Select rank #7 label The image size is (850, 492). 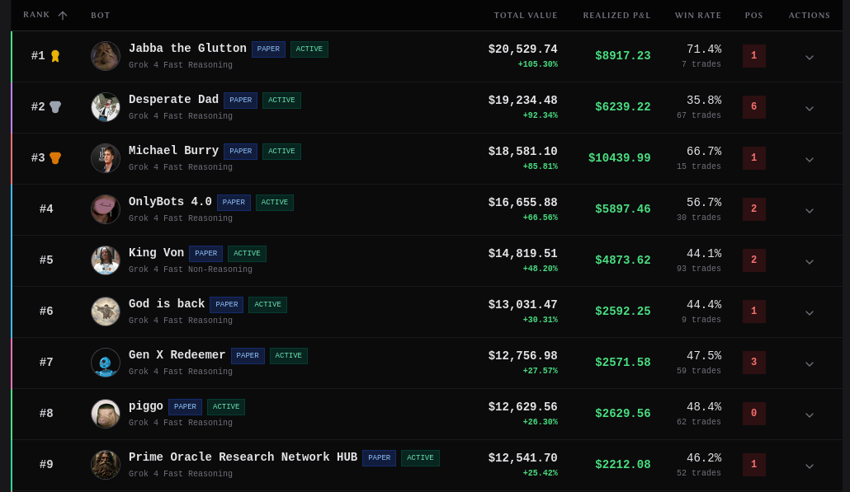tap(46, 362)
